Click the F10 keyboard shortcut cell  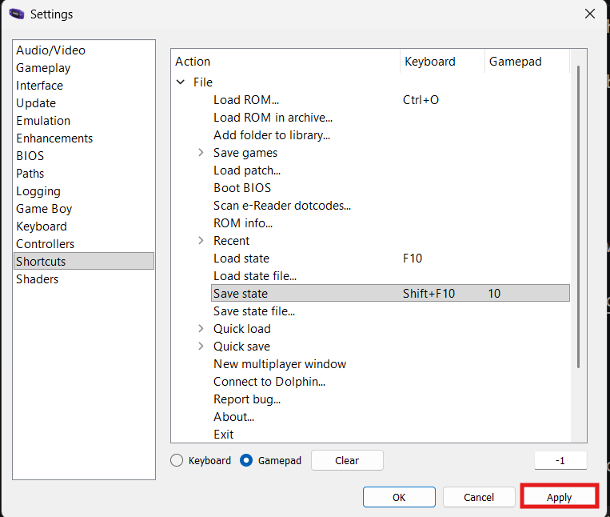tap(413, 258)
